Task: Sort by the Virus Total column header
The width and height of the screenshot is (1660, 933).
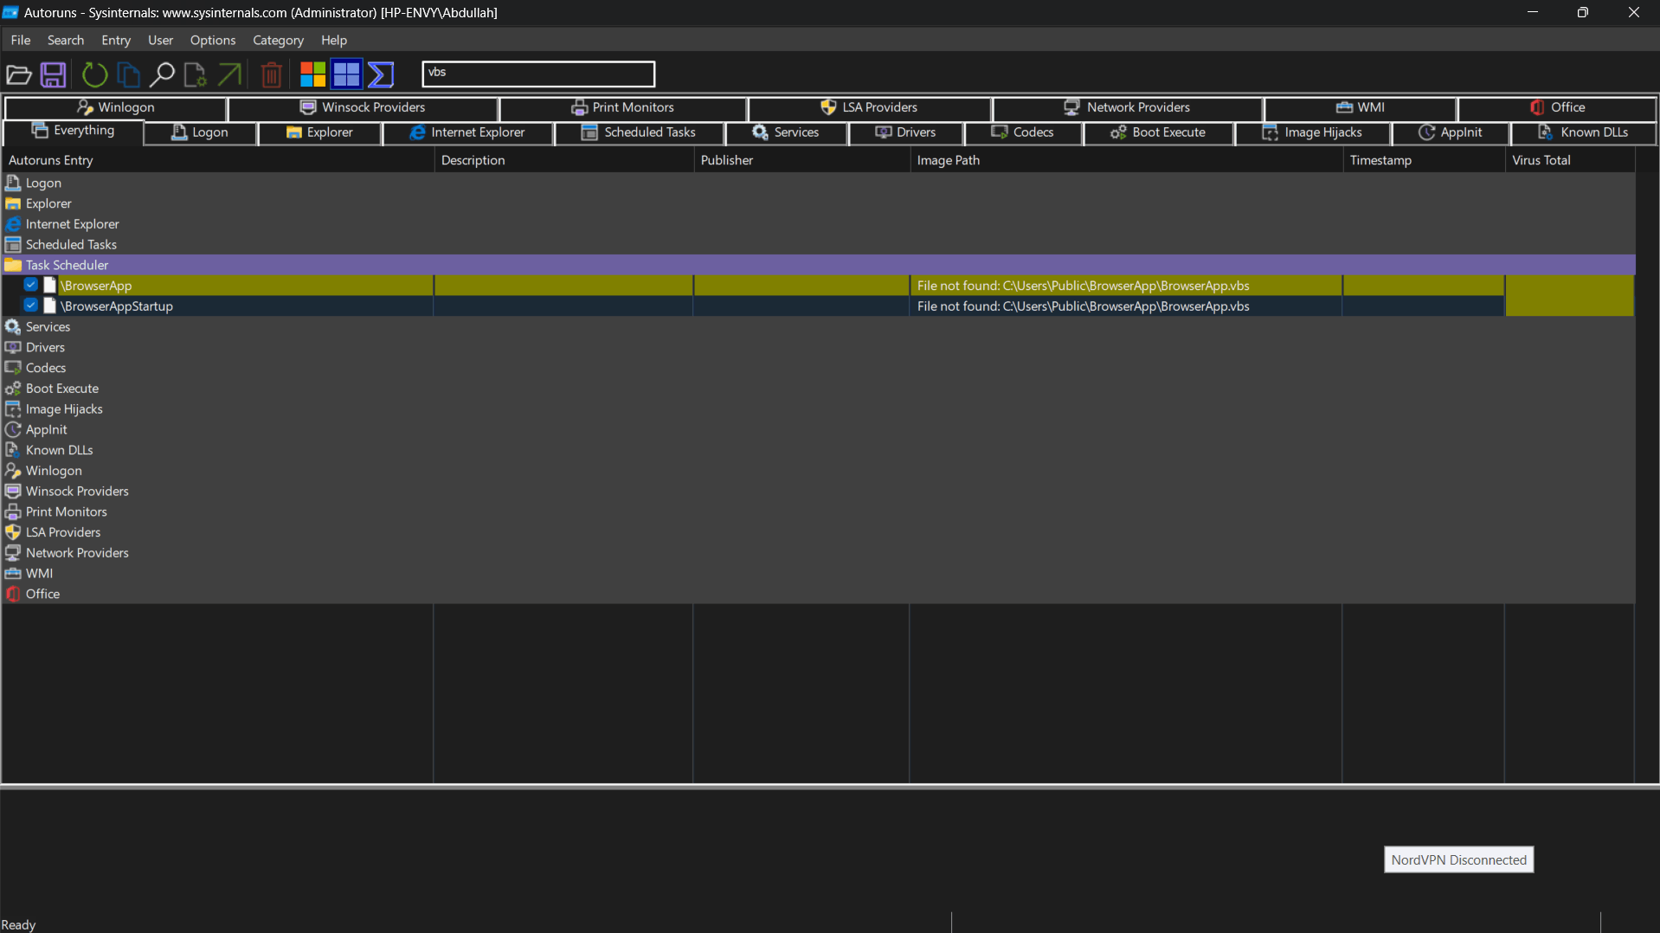Action: 1570,160
